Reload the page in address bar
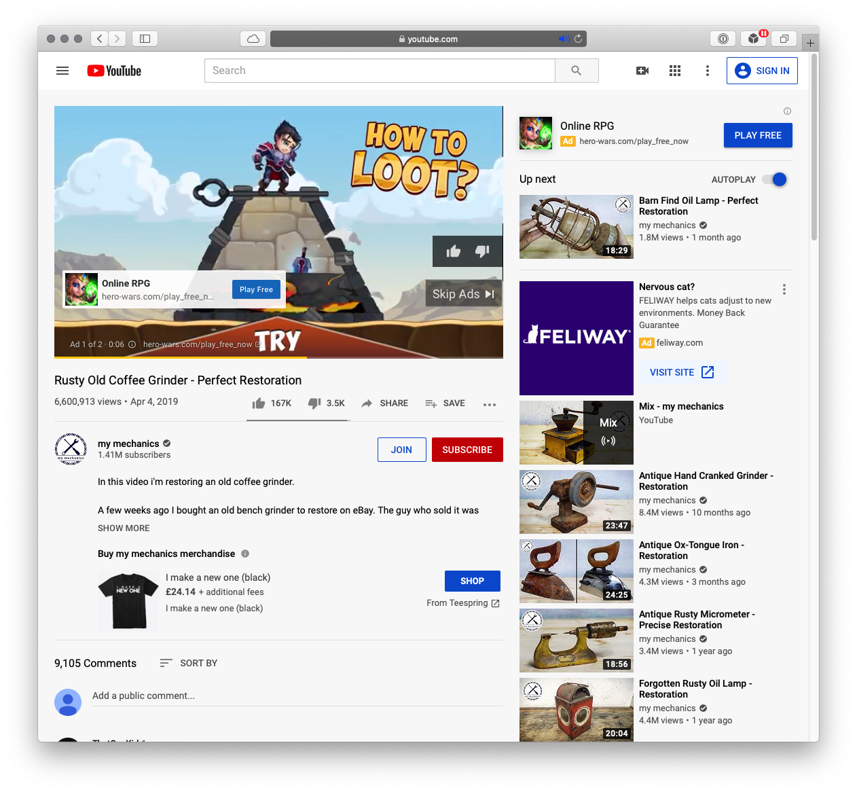 pos(579,39)
